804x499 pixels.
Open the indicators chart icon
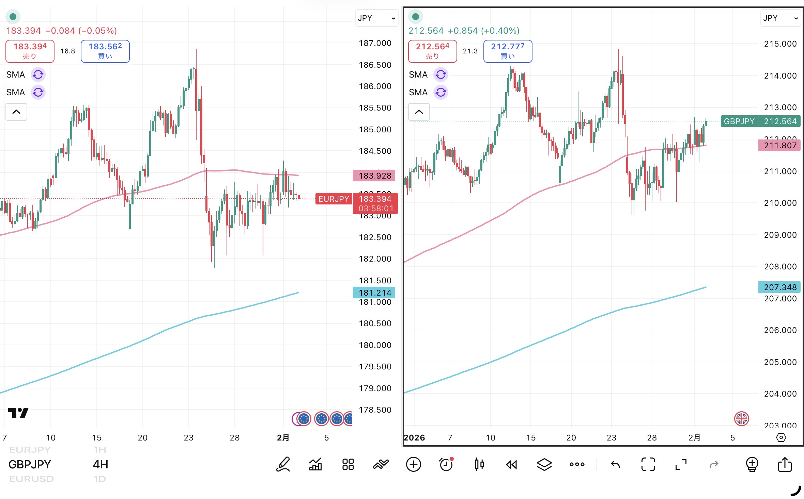[x=315, y=464]
